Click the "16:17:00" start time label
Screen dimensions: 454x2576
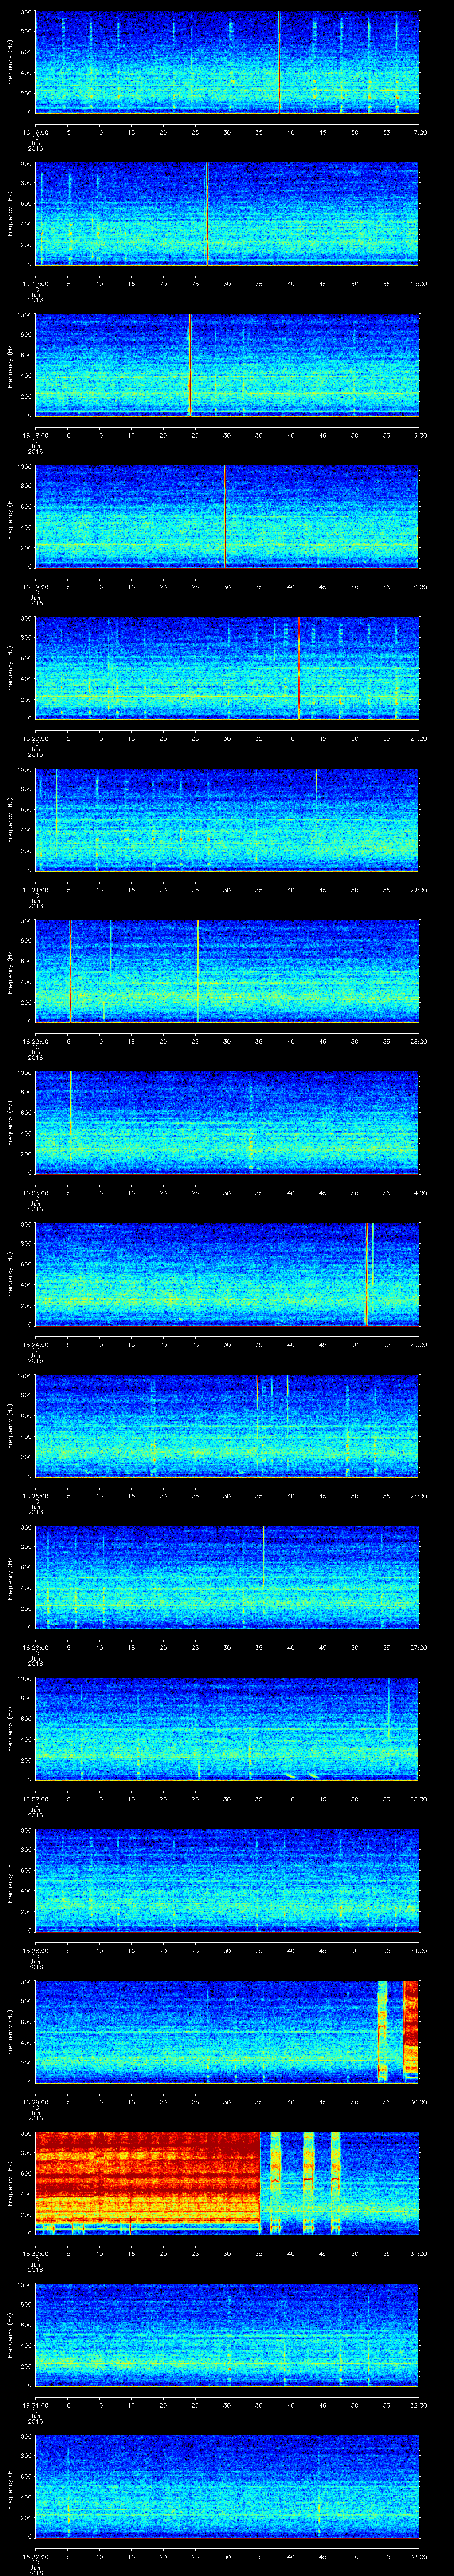coord(35,284)
